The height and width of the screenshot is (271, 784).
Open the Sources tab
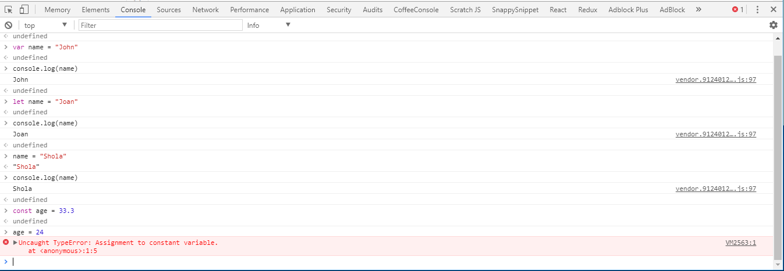[169, 9]
